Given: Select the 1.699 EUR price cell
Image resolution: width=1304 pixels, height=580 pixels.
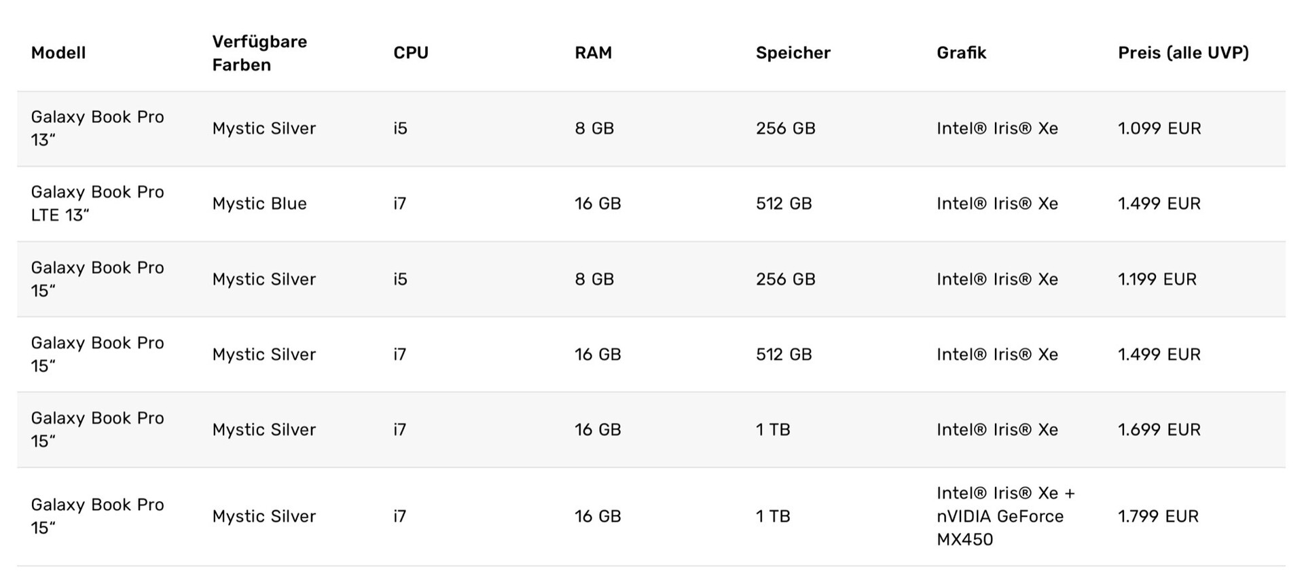Looking at the screenshot, I should (1159, 430).
